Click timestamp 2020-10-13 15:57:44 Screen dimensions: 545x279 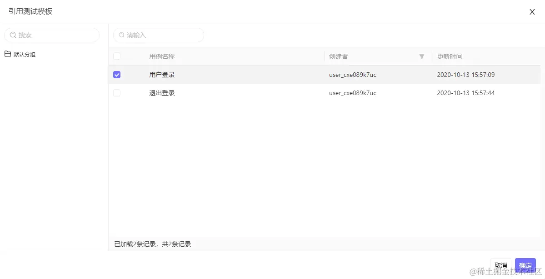[x=466, y=93]
